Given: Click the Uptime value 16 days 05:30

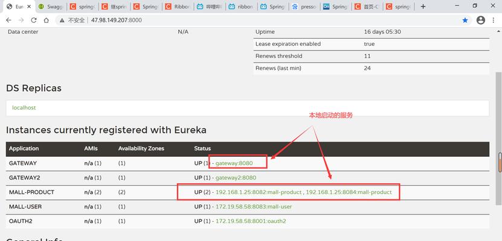Looking at the screenshot, I should coord(382,31).
